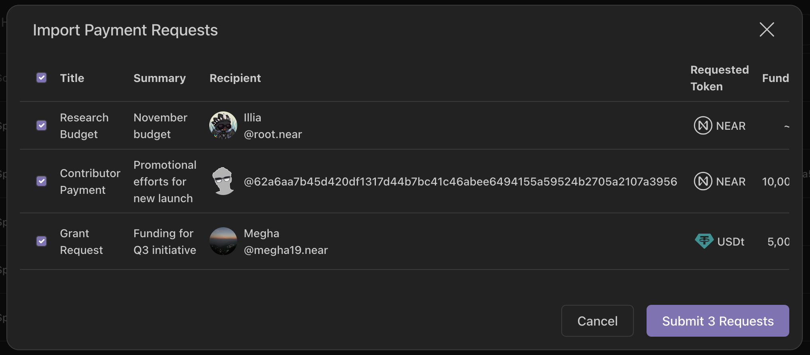This screenshot has width=810, height=355.
Task: Click the long 62a6aa7b hex account address
Action: coord(460,181)
